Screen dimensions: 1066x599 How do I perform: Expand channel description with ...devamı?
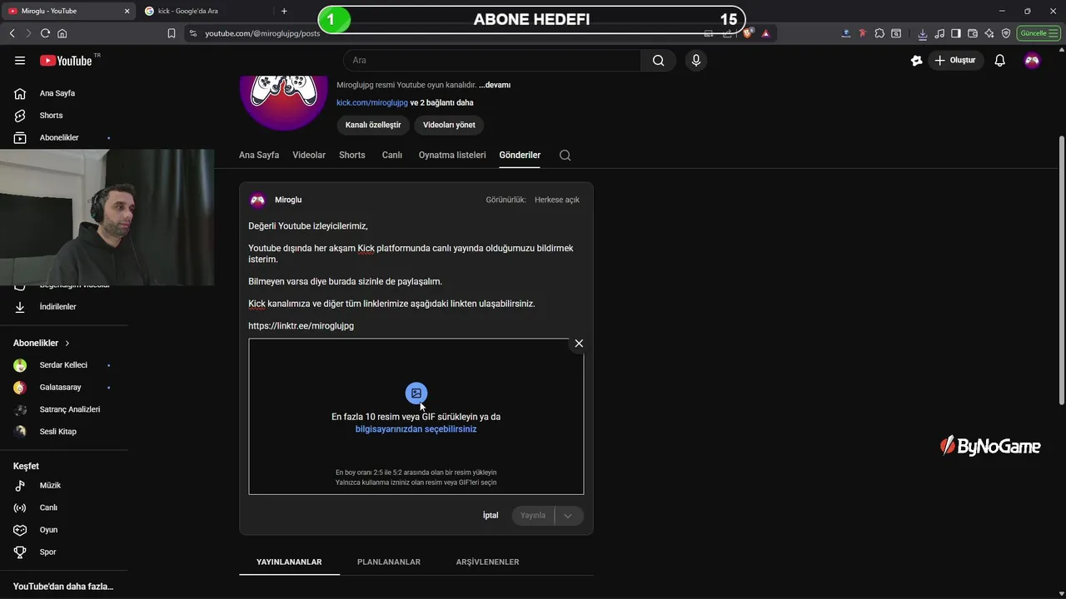pyautogui.click(x=495, y=85)
